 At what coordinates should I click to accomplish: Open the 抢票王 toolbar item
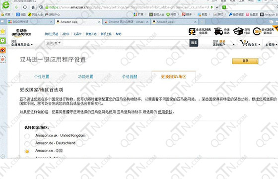(x=252, y=14)
